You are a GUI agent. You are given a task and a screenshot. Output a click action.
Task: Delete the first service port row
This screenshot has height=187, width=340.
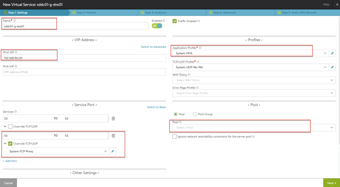tap(113, 118)
